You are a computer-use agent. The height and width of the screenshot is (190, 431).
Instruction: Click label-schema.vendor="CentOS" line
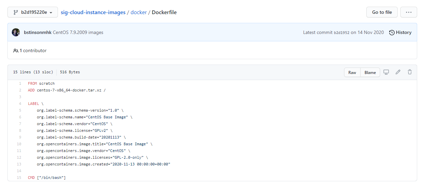click(74, 124)
